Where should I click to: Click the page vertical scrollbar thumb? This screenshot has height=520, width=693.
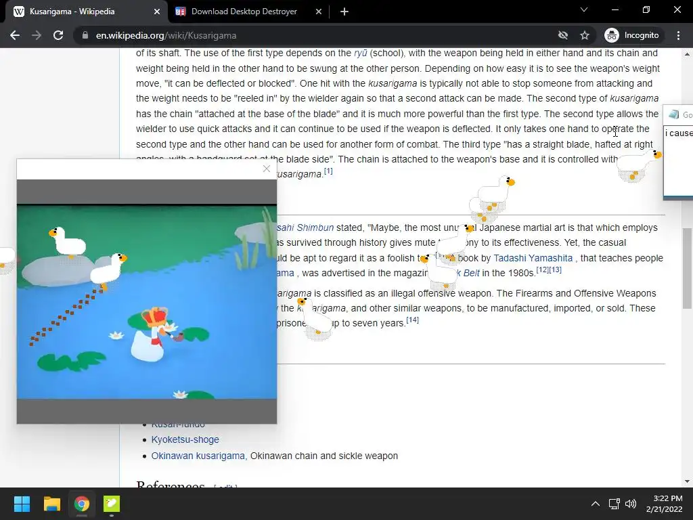point(687,268)
